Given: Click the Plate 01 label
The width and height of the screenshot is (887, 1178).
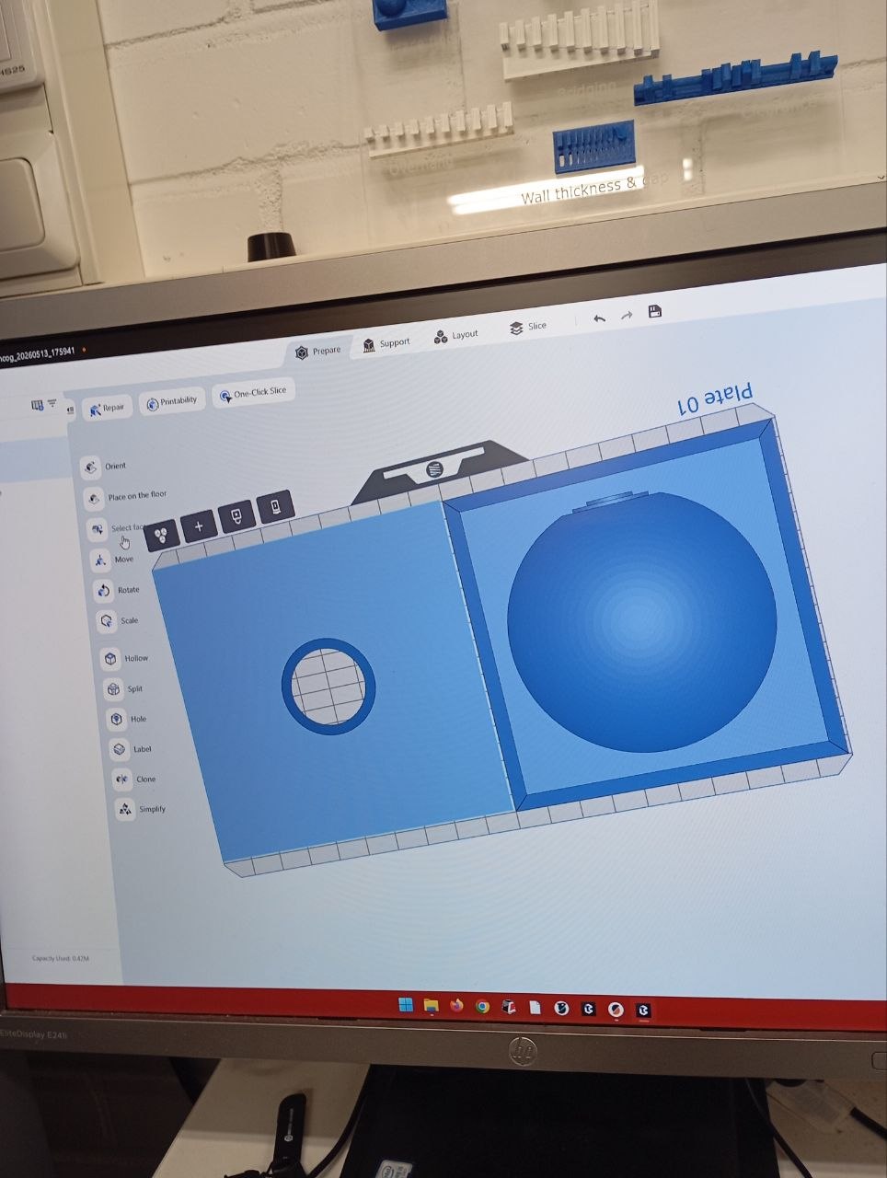Looking at the screenshot, I should coord(715,398).
